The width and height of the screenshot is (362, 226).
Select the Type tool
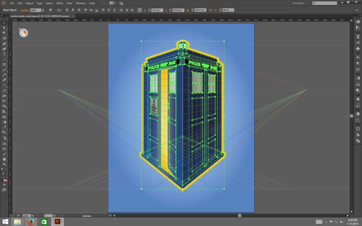4,54
